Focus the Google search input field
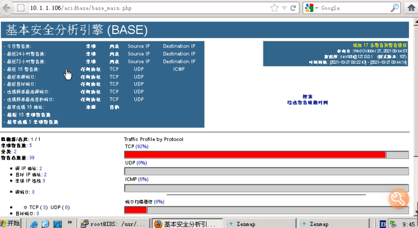The height and width of the screenshot is (228, 418). click(355, 8)
